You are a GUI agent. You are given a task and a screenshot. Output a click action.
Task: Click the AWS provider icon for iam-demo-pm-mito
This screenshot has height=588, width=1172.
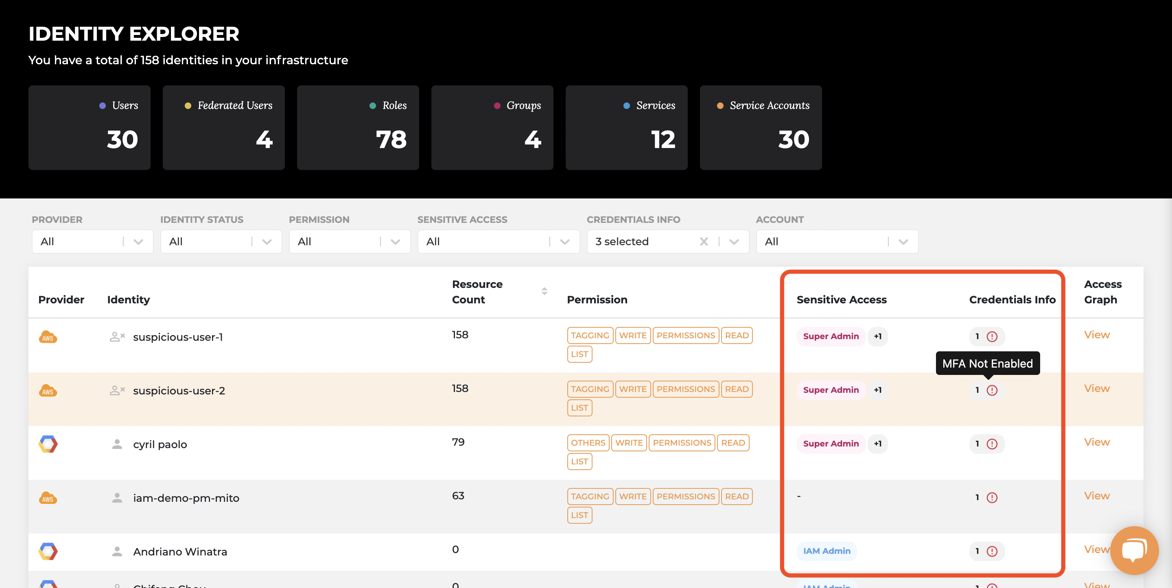(x=48, y=498)
